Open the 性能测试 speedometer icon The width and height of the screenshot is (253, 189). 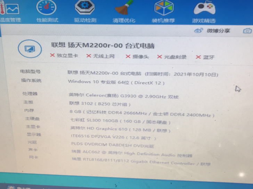click(46, 7)
